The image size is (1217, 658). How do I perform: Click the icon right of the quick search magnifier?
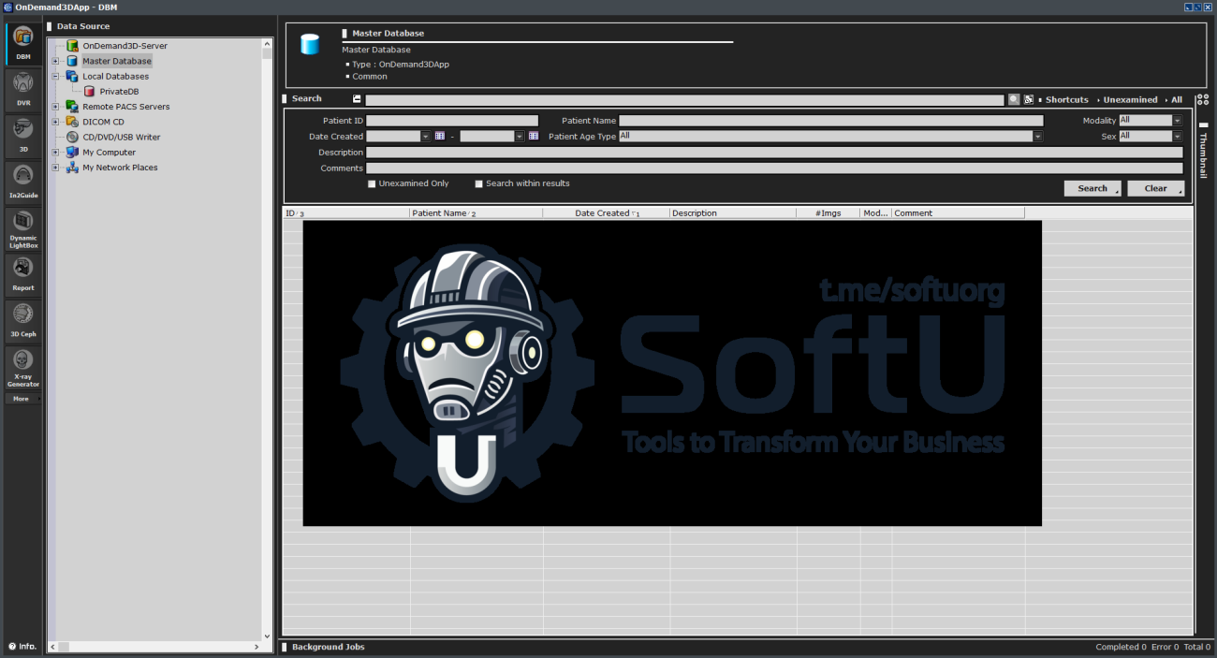1029,99
